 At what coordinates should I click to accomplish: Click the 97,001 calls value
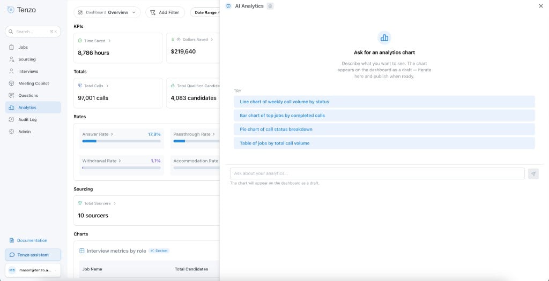(93, 98)
